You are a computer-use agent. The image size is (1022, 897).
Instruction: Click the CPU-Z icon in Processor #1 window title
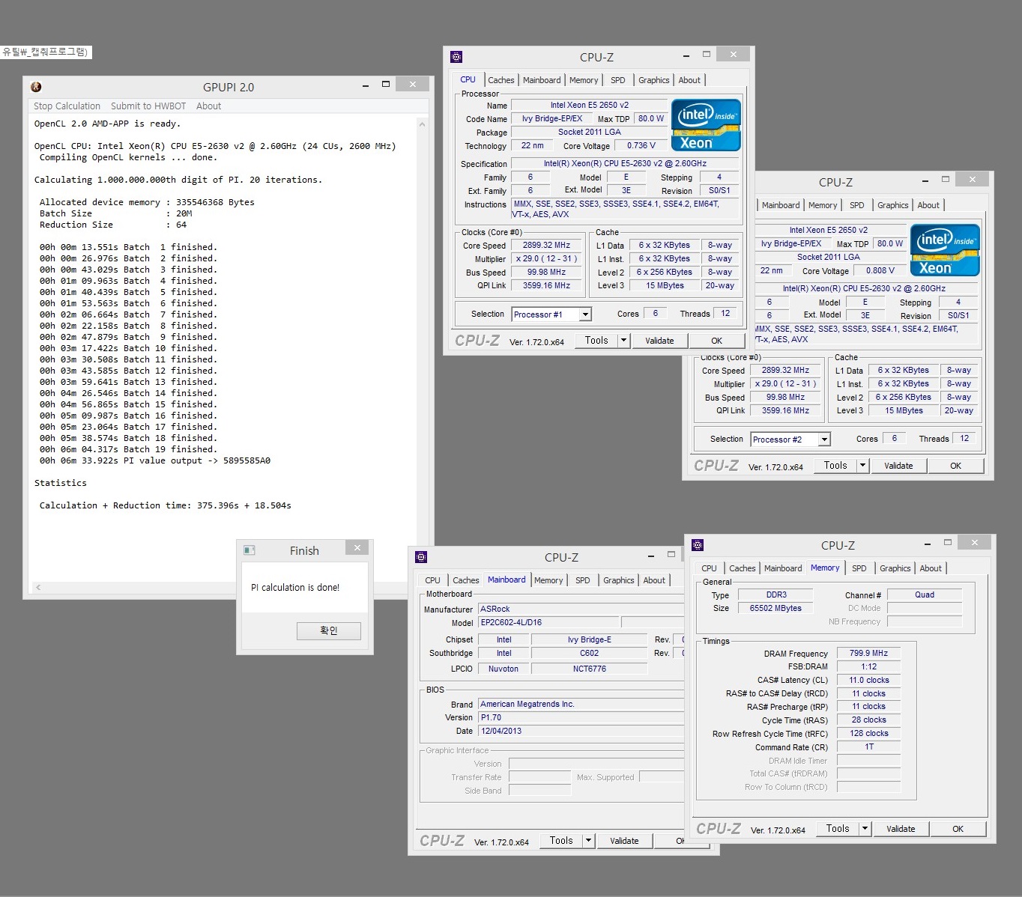[456, 57]
